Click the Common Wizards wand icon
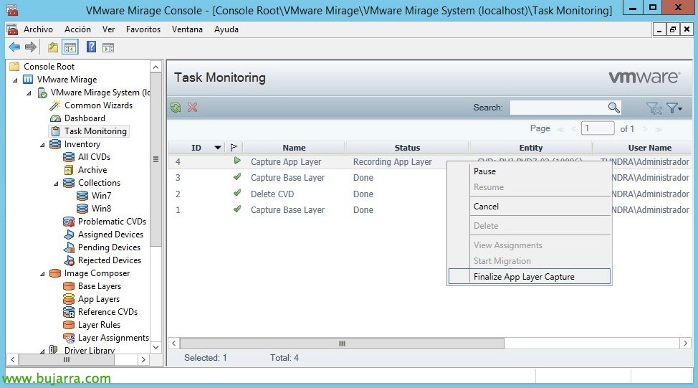 (55, 105)
